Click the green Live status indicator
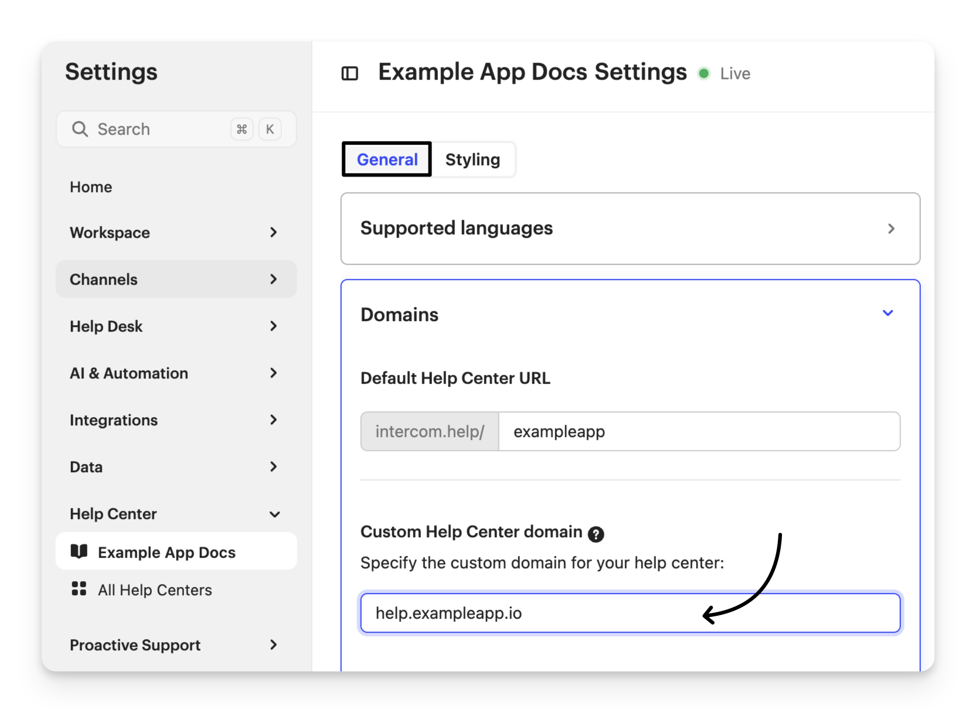The height and width of the screenshot is (713, 976). [704, 73]
